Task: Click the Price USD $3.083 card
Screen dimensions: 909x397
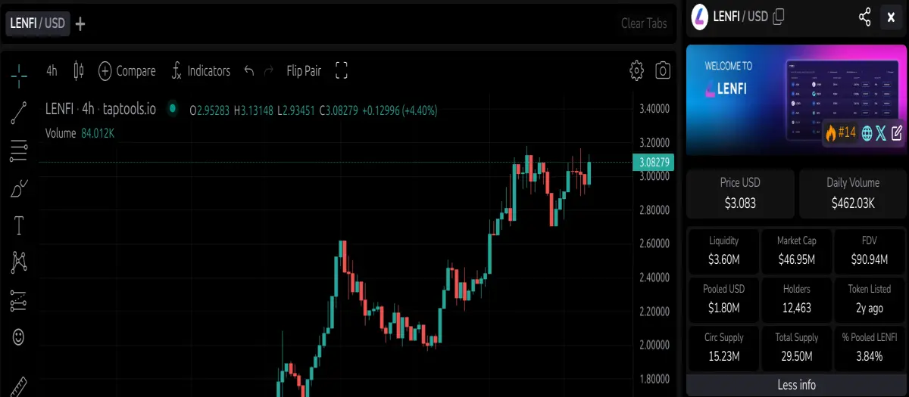Action: 740,194
